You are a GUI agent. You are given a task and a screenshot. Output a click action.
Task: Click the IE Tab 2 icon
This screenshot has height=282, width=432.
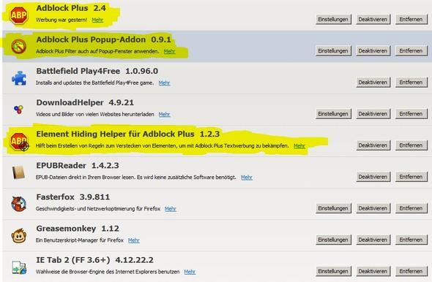(x=19, y=267)
